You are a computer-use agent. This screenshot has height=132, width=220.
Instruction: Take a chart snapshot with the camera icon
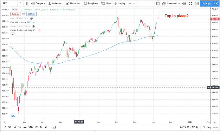point(197,4)
